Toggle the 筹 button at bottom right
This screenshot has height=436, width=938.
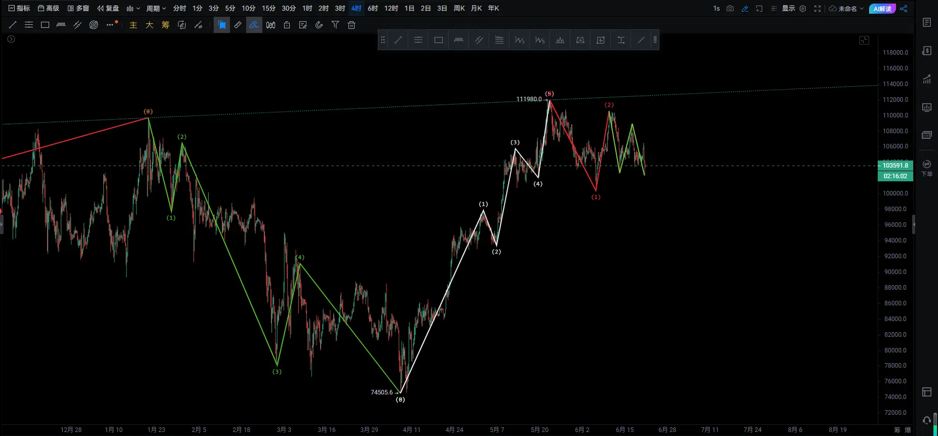tap(897, 430)
